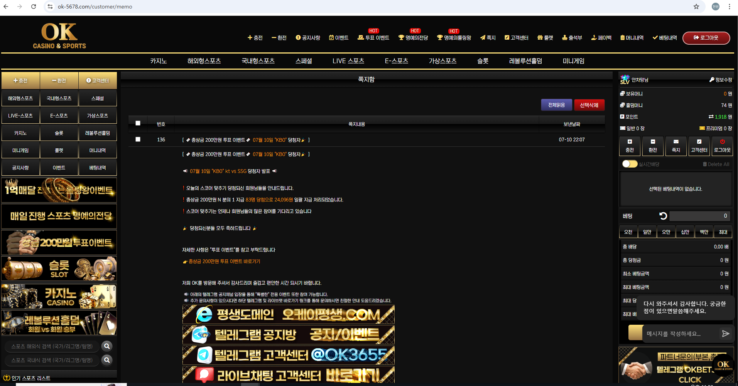Open 레볼루션홀덤 main navigation tab

[525, 61]
